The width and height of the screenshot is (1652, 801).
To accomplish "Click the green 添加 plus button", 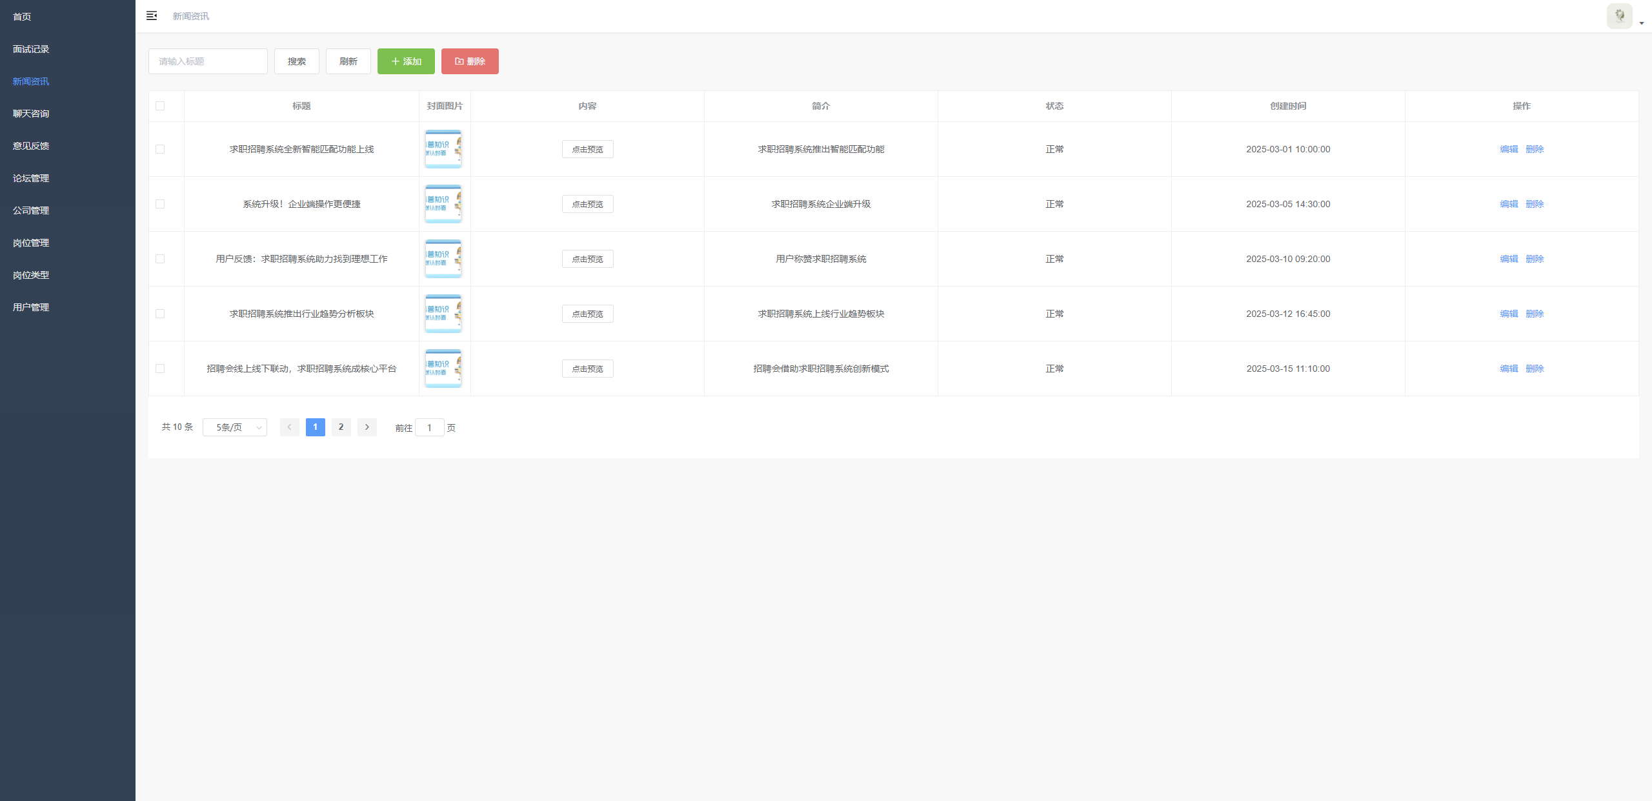I will 406,61.
